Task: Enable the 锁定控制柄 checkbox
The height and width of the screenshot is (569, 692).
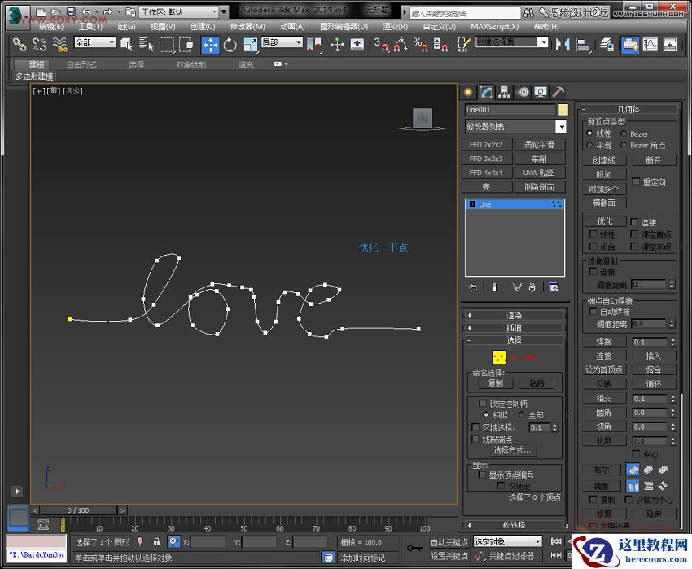Action: click(484, 404)
